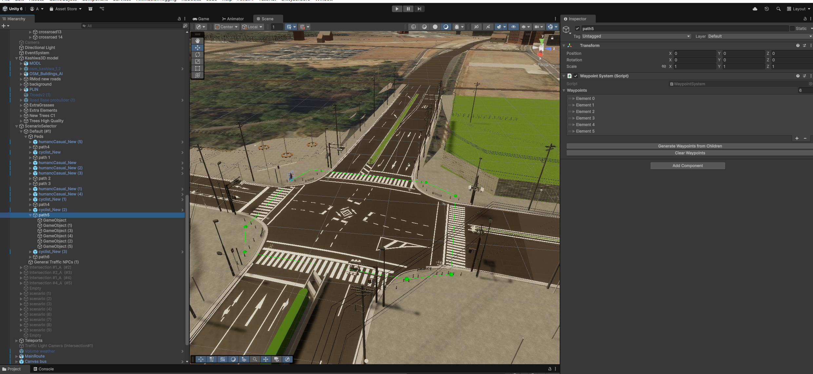
Task: Select the Scale tool
Action: click(197, 61)
